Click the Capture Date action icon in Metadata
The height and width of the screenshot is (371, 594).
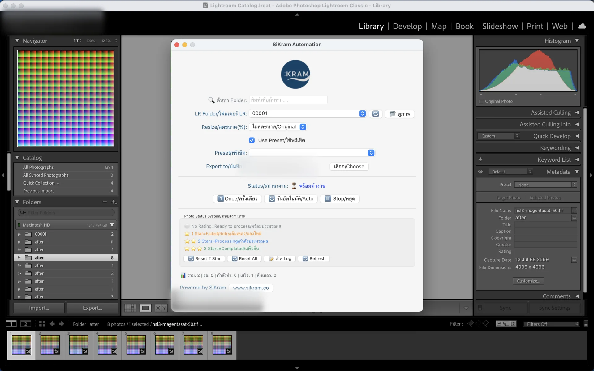click(574, 260)
